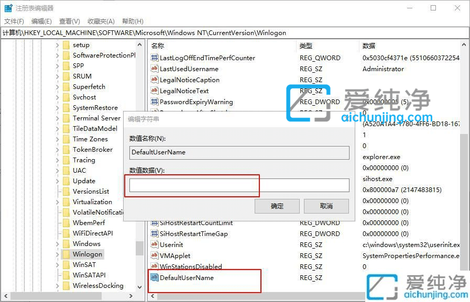
Task: Click the tree pane vertical scrollbar up arrow
Action: coord(139,44)
